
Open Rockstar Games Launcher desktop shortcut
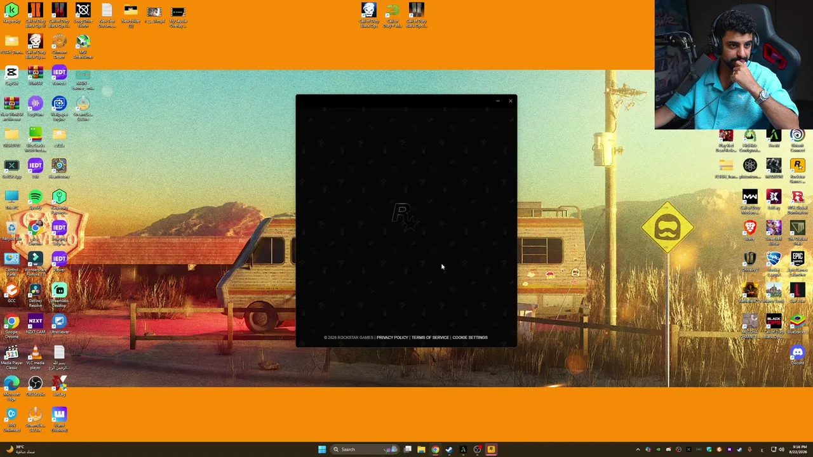click(797, 170)
